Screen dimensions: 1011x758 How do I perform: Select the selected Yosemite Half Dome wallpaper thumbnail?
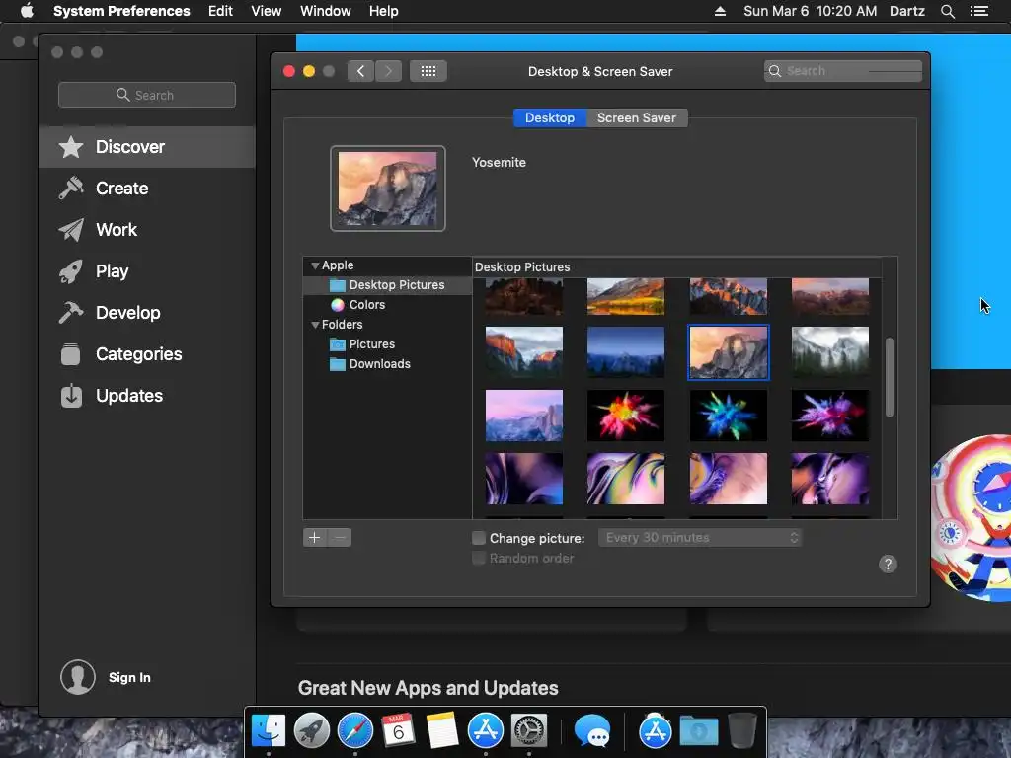click(x=728, y=352)
